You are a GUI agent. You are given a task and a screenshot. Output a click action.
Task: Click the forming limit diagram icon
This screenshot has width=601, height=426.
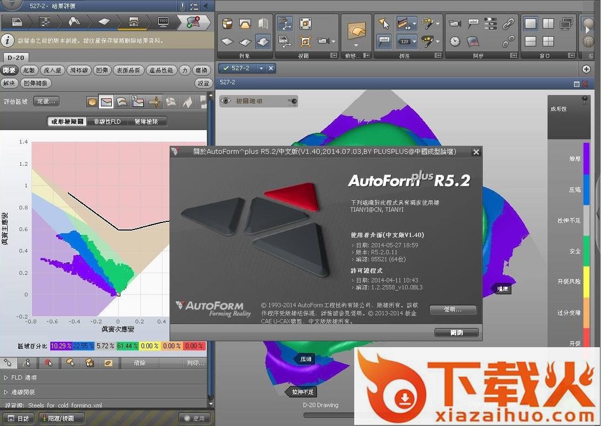pos(106,102)
